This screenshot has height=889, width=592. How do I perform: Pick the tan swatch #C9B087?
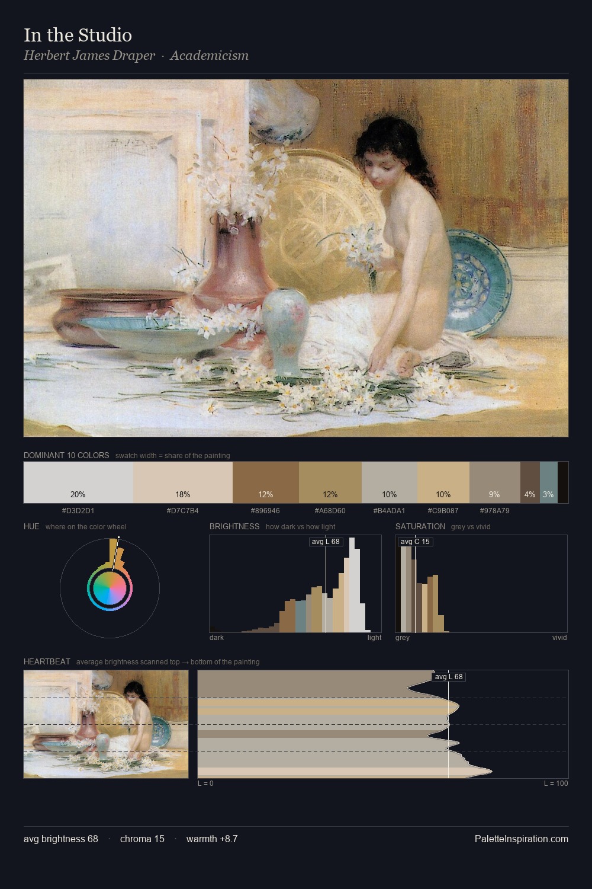coord(443,482)
